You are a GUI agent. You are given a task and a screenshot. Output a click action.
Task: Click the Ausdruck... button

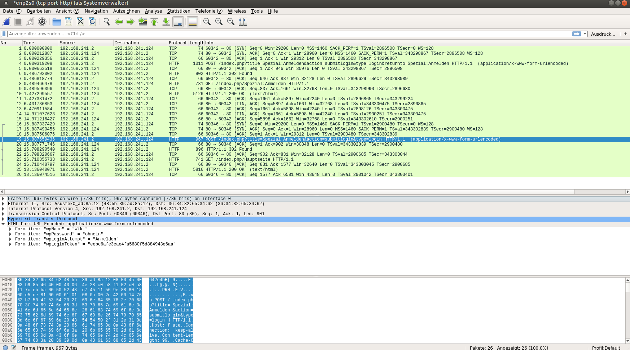(603, 34)
